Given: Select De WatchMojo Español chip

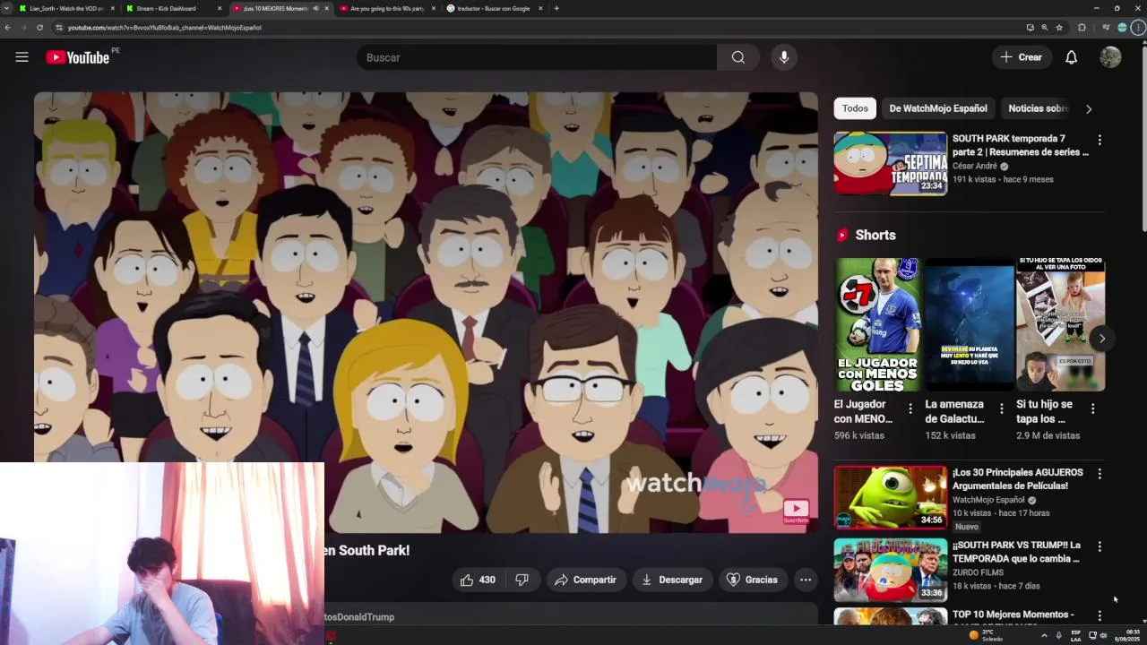Looking at the screenshot, I should tap(937, 108).
